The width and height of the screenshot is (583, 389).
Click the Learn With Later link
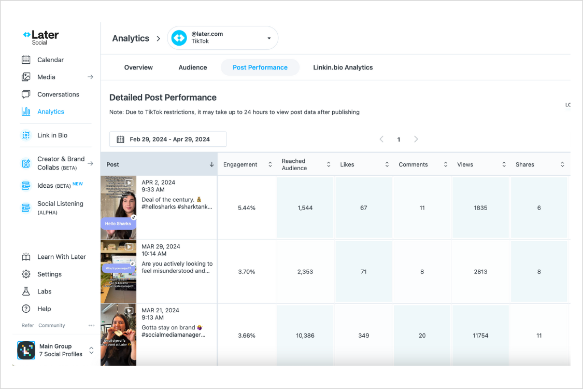61,257
